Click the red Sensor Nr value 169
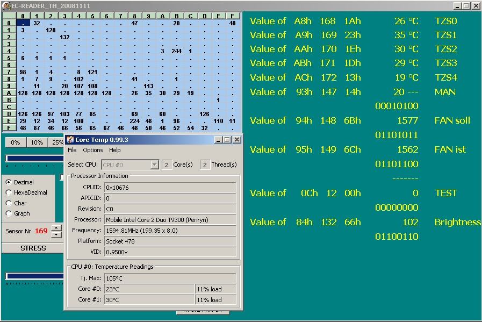 [x=41, y=231]
